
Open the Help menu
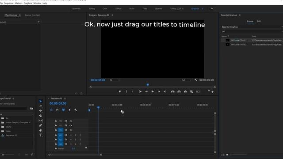coord(45,3)
